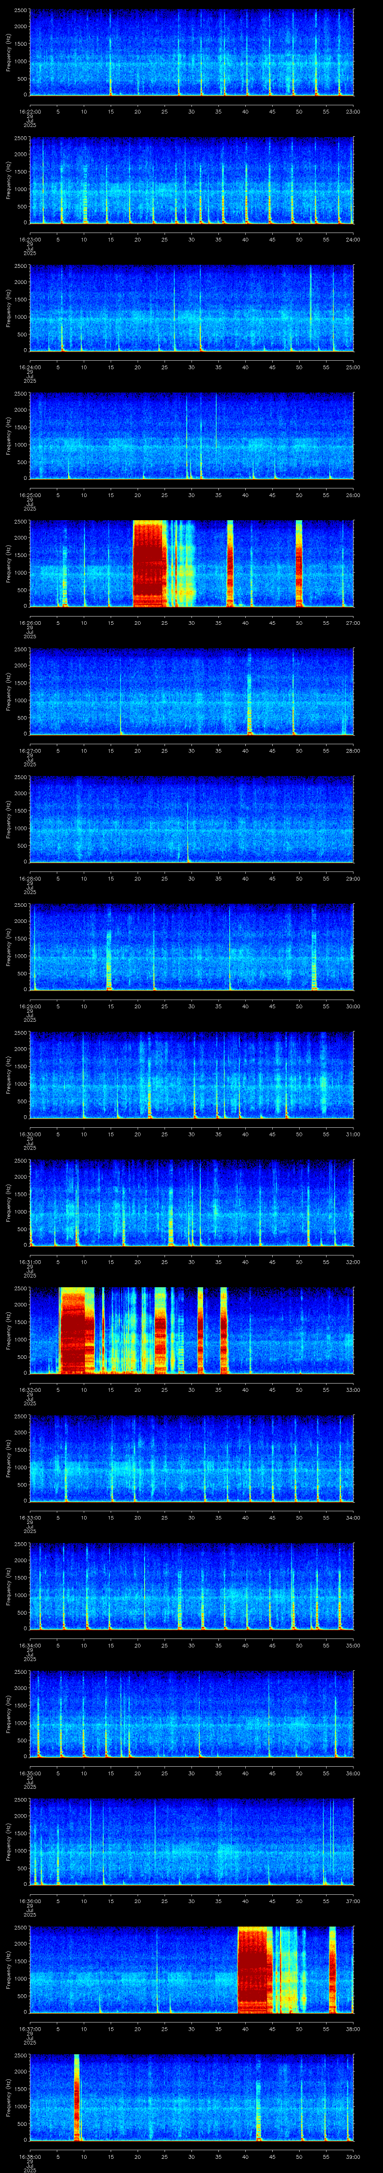This screenshot has width=383, height=2173.
Task: Click Frequency (Hz) axis title on 16:26:00 panel
Action: (9, 564)
